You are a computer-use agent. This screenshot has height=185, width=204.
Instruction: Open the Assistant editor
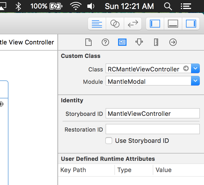tap(115, 24)
